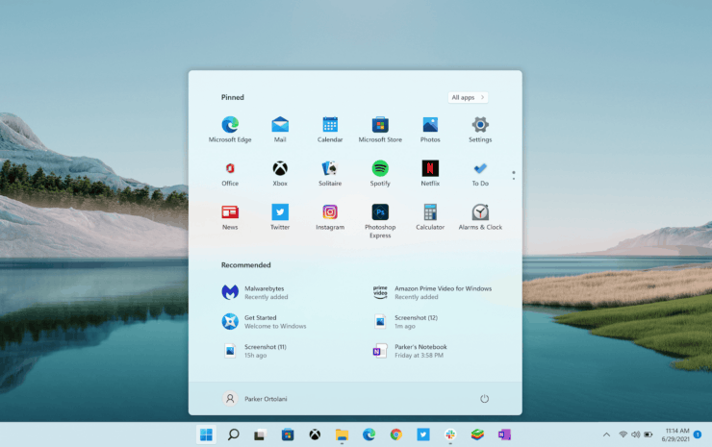Image resolution: width=712 pixels, height=447 pixels.
Task: Open Xbox from the taskbar
Action: (315, 435)
